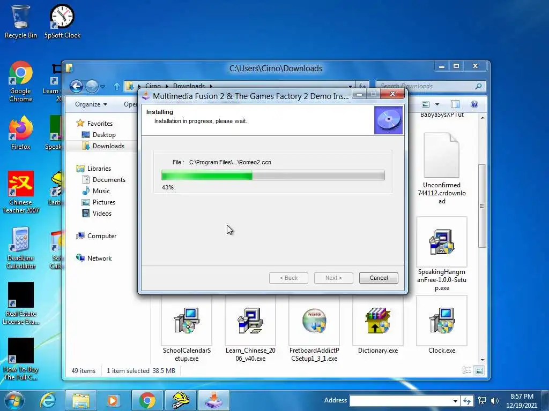Open the Recycle Bin desktop icon
549x411 pixels.
20,21
